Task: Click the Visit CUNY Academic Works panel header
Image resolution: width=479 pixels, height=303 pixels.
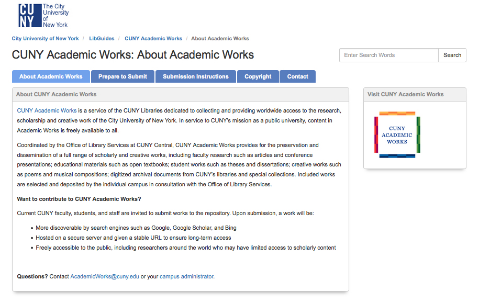Action: coord(415,95)
